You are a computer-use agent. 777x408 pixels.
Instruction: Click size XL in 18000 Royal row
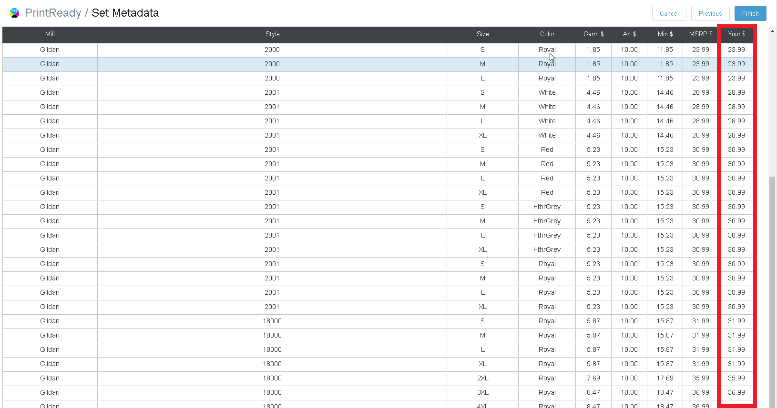[x=482, y=364]
